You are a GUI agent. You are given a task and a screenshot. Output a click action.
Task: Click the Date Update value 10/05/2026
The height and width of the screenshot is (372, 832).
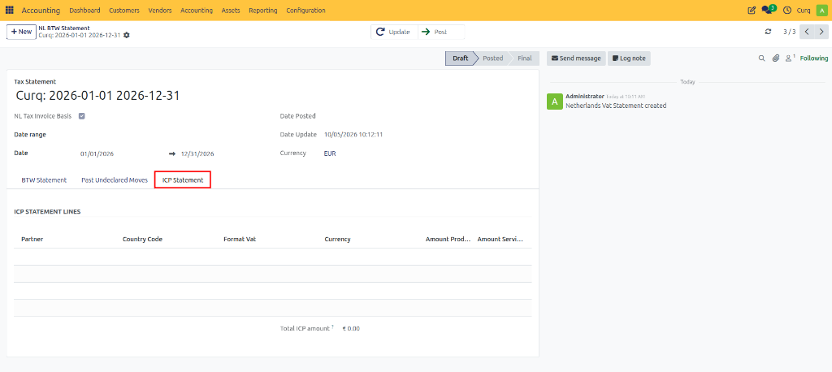(x=353, y=135)
